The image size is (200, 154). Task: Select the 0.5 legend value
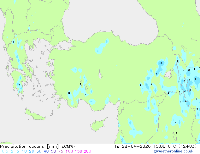coord(5,151)
